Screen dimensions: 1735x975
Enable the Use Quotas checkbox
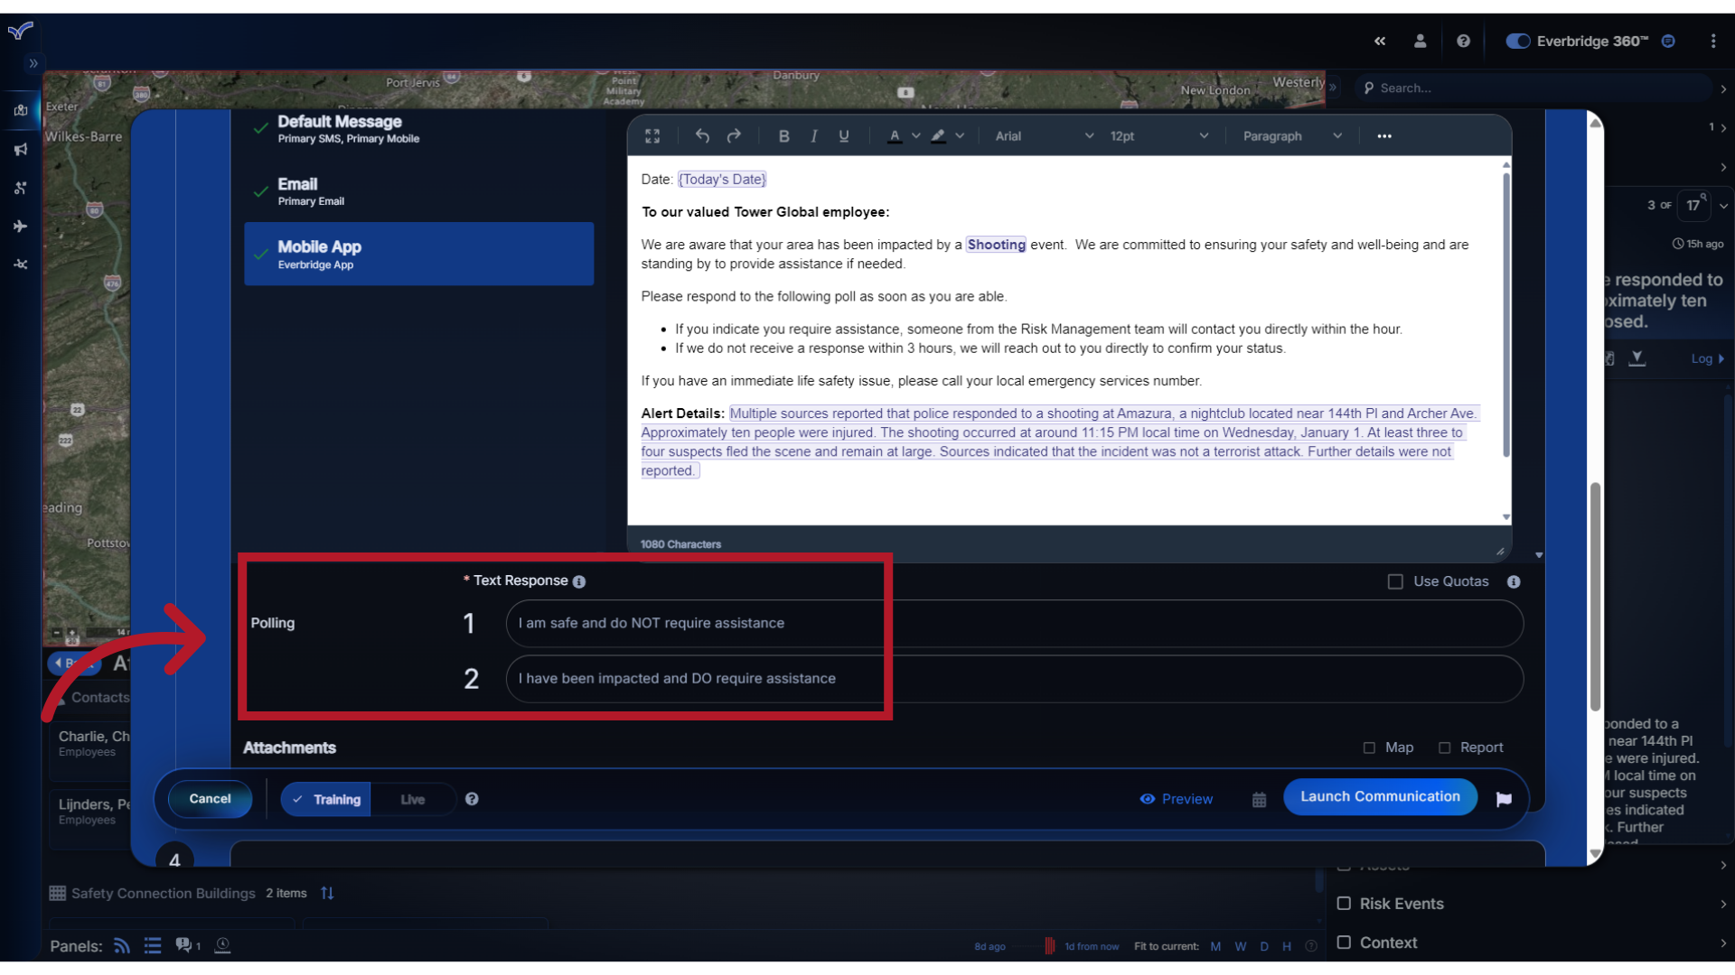1395,581
